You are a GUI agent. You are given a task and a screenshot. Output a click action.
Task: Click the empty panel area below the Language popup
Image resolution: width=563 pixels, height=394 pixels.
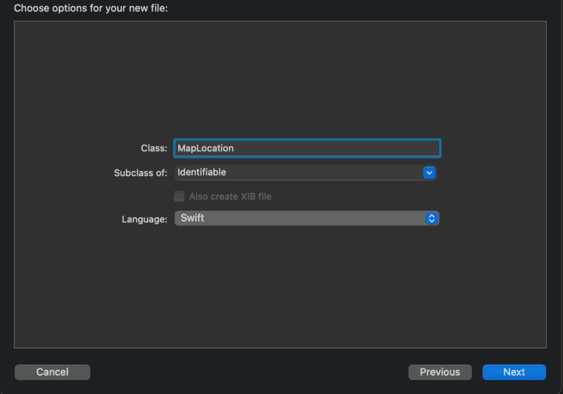point(280,288)
